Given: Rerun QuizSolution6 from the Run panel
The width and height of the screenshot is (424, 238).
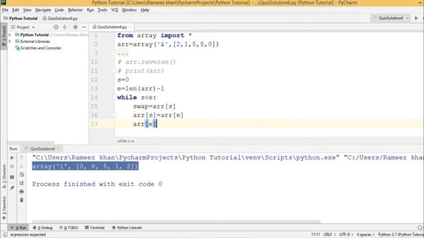Looking at the screenshot, I should pyautogui.click(x=12, y=157).
